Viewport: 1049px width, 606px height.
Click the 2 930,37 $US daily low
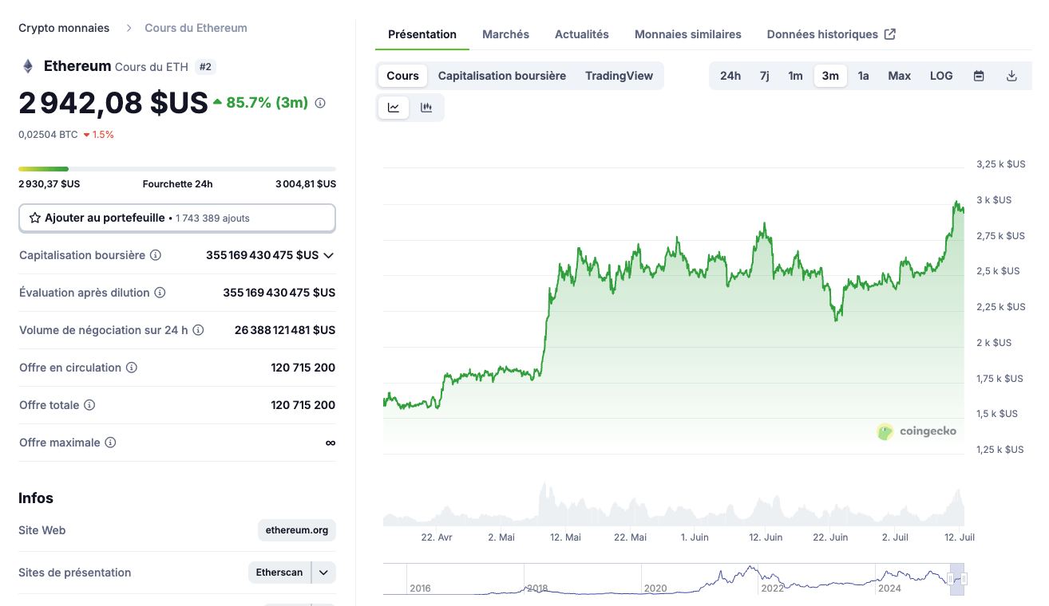49,184
